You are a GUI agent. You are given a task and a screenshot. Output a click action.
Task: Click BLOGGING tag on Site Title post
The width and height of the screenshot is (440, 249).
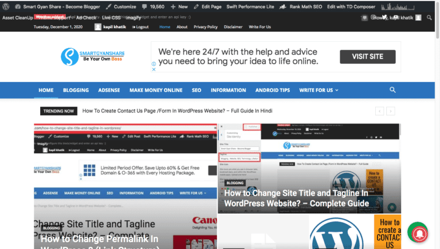point(235,183)
